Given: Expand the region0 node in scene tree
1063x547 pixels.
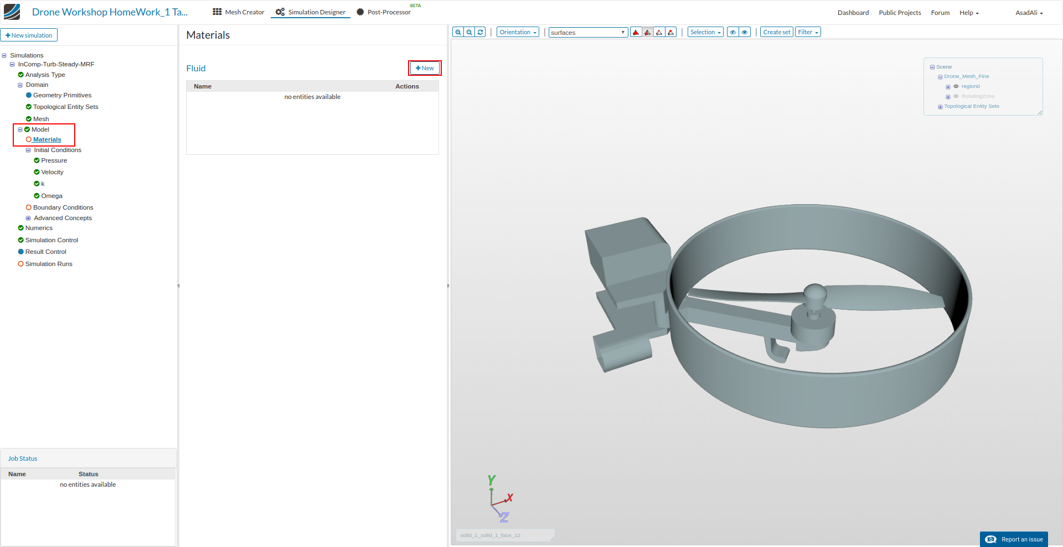Looking at the screenshot, I should [948, 87].
